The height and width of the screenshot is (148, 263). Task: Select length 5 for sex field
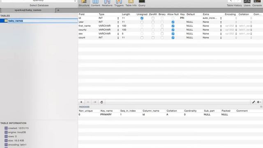point(122,34)
